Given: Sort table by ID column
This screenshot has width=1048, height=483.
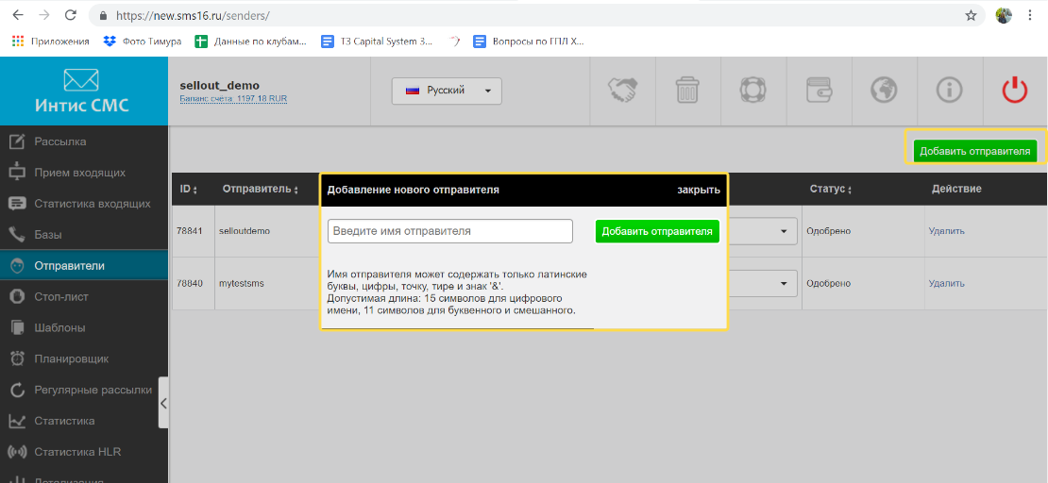Looking at the screenshot, I should click(189, 189).
